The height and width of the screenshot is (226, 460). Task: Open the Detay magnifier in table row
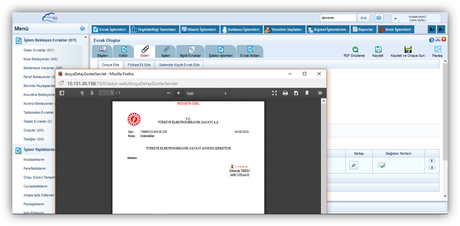[354, 165]
